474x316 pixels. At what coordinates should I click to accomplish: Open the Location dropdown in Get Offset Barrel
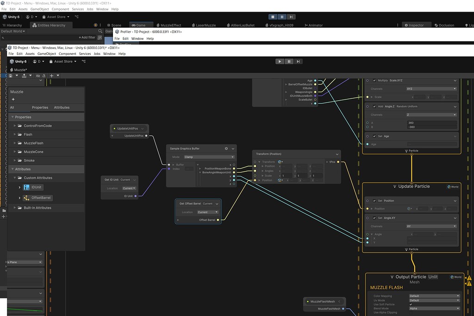(x=208, y=212)
